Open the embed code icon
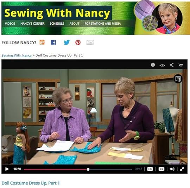Image resolution: width=190 pixels, height=188 pixels. 162,65
